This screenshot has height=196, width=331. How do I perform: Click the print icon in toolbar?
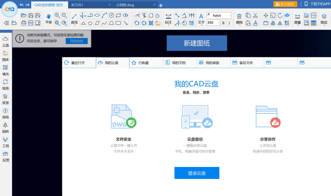24,23
